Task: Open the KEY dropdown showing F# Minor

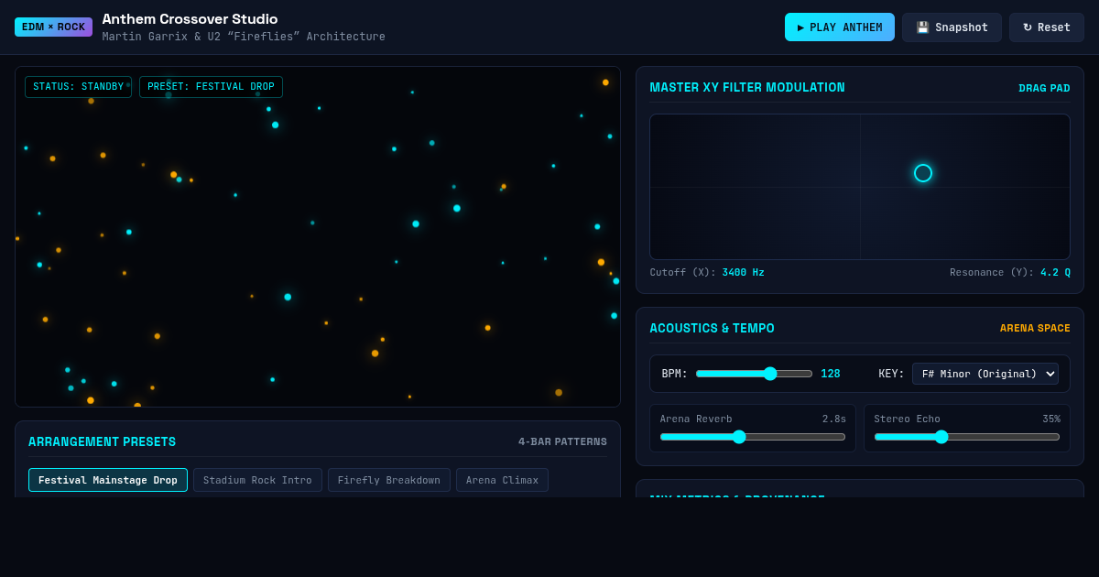Action: point(985,374)
